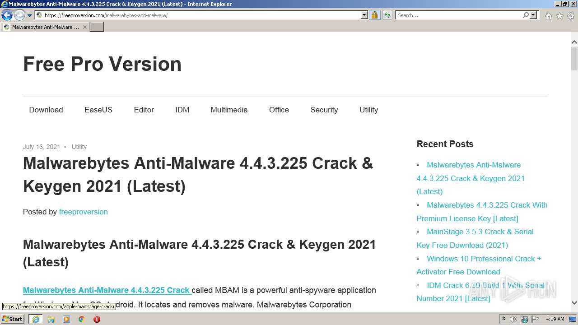Click the July 16, 2021 post date
The image size is (578, 325).
[x=42, y=147]
